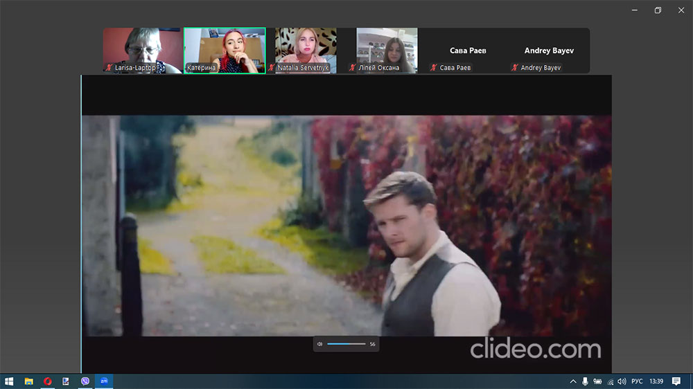Open Opera browser from taskbar
Screen dimensions: 693x389
(x=48, y=381)
